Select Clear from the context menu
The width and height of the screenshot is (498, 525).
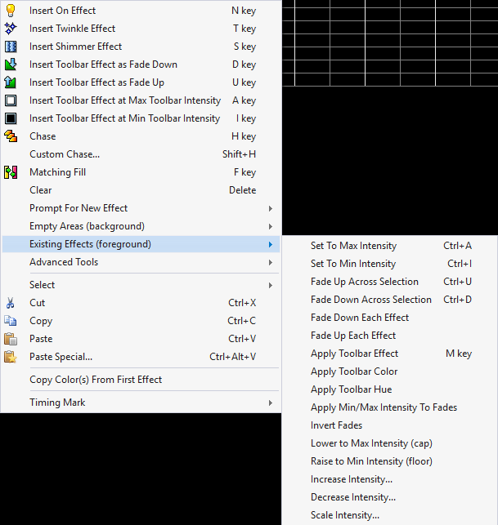(x=141, y=190)
